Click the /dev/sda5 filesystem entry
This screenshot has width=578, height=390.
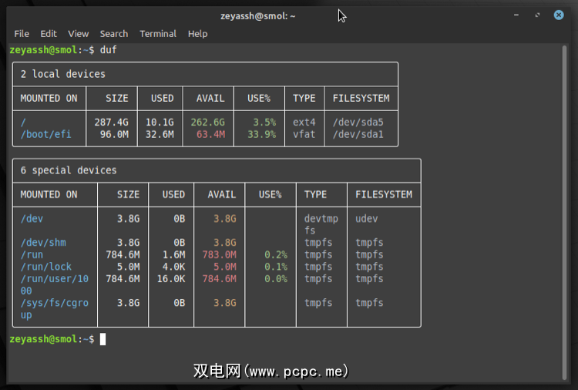tap(358, 122)
